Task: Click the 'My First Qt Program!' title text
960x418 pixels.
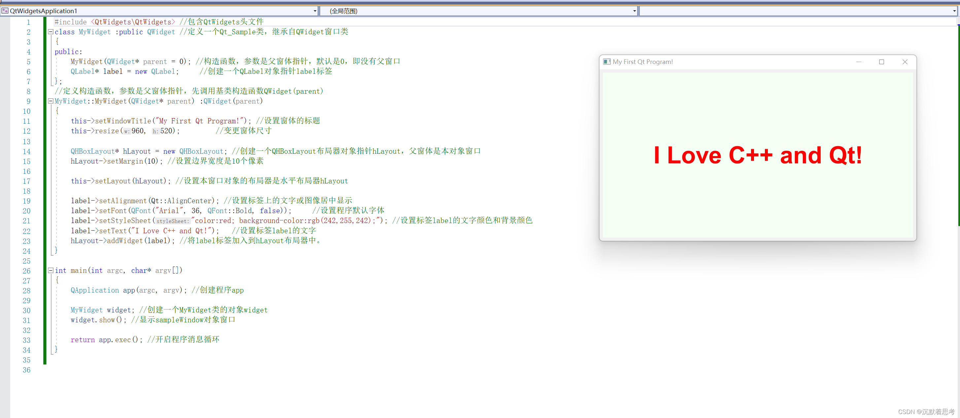Action: [x=642, y=62]
